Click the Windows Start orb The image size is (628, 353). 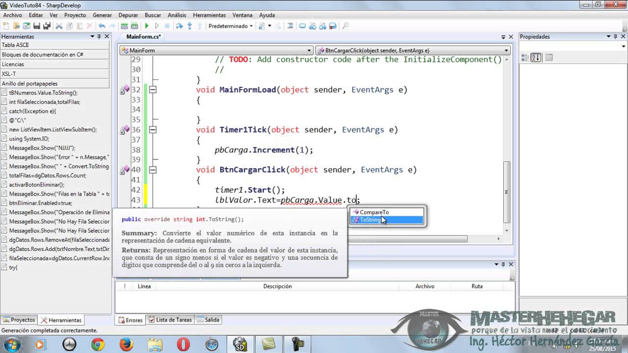coord(12,345)
